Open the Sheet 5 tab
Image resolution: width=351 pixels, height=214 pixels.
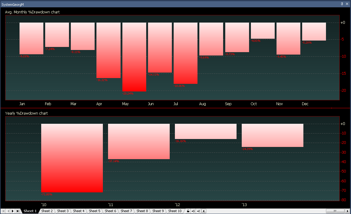pyautogui.click(x=95, y=211)
